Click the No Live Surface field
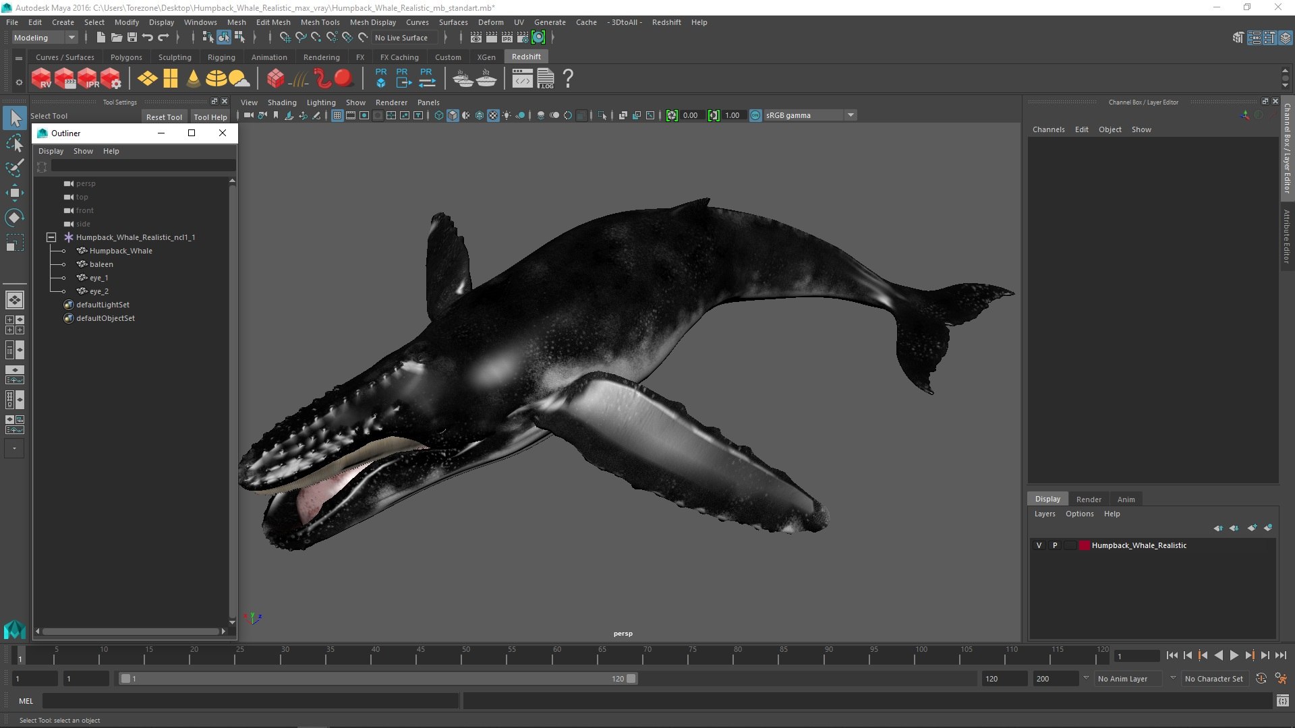 pyautogui.click(x=405, y=38)
